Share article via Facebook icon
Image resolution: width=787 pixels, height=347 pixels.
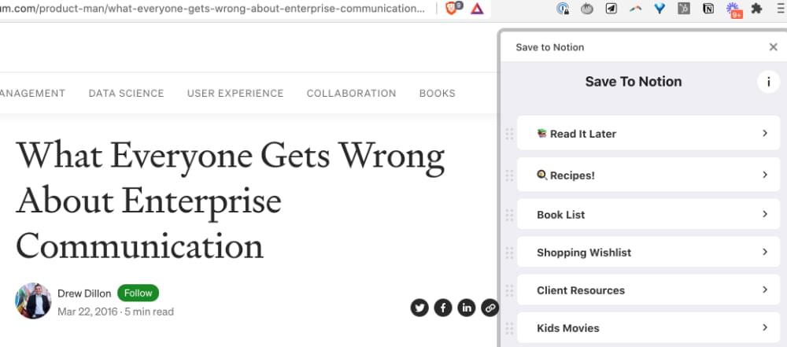[x=443, y=308]
